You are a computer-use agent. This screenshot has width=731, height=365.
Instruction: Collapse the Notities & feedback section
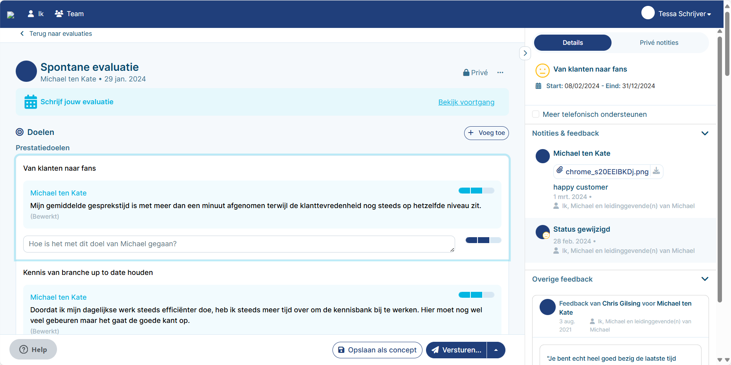coord(705,133)
